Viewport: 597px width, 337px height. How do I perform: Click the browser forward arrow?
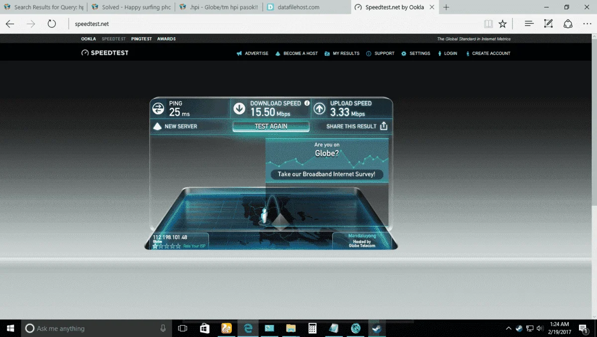[x=31, y=24]
